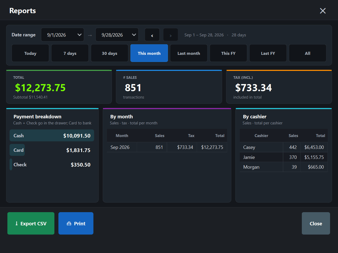Viewport: 338px width, 253px height.
Task: Choose the This FY preset
Action: (x=228, y=53)
